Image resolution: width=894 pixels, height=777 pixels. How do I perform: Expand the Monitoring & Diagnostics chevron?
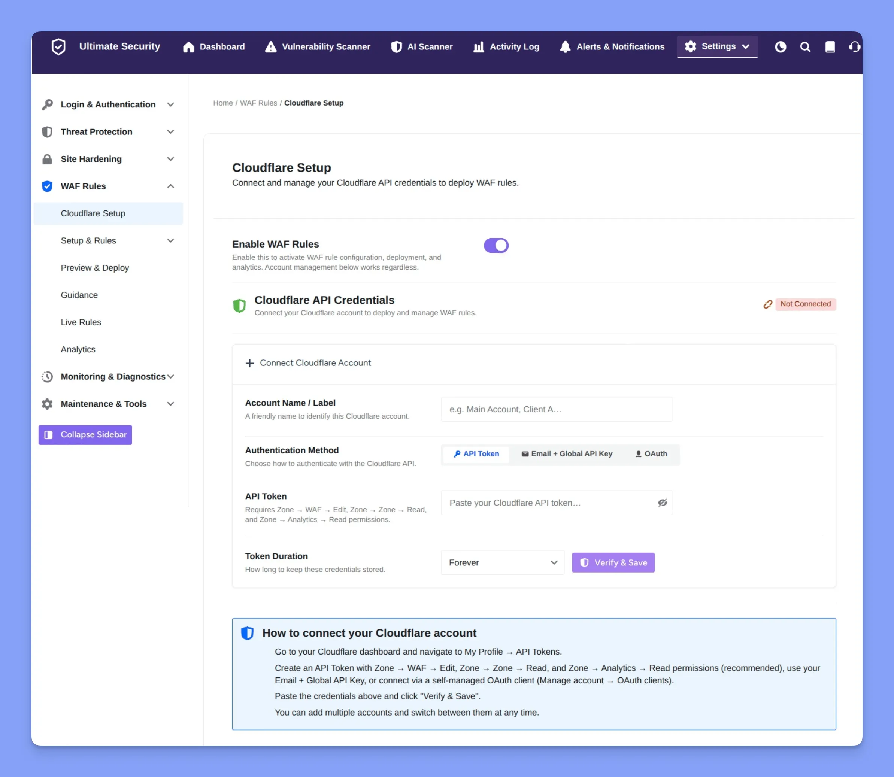point(171,377)
